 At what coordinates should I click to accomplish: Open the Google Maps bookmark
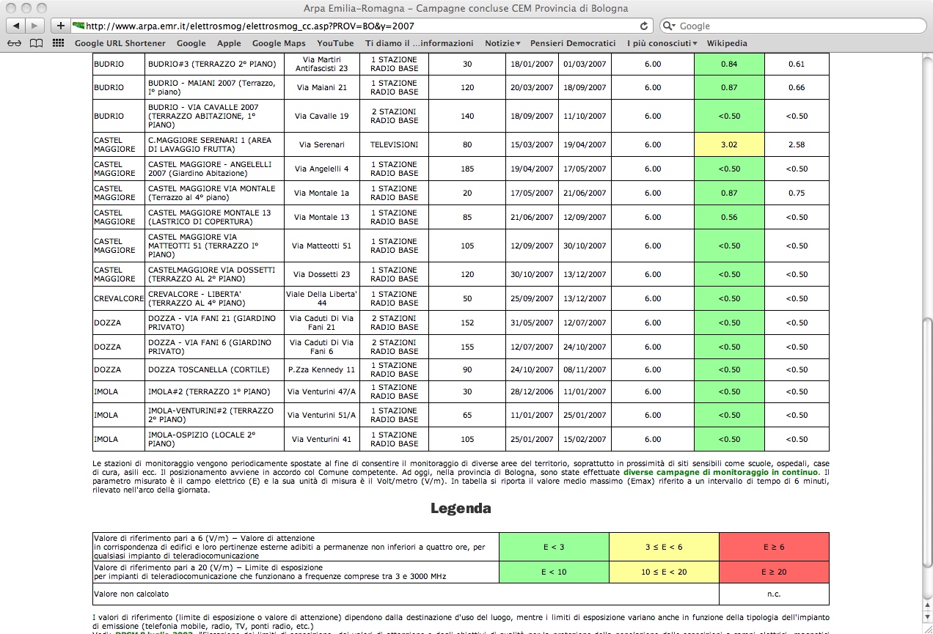click(x=279, y=43)
